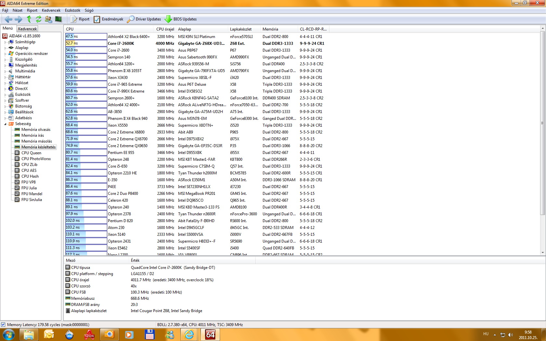Select the Biztonság shield icon
546x341 pixels.
point(11,106)
